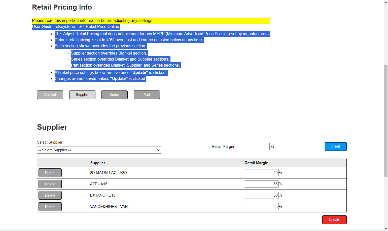This screenshot has height=231, width=388.
Task: Open the User Guide - eKeystone link
Action: [76, 27]
